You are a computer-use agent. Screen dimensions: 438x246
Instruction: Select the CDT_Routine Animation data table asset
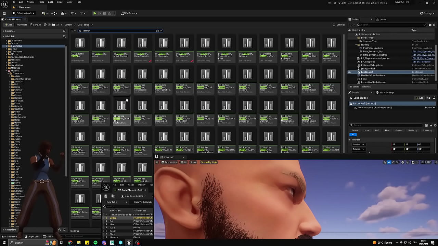80,49
